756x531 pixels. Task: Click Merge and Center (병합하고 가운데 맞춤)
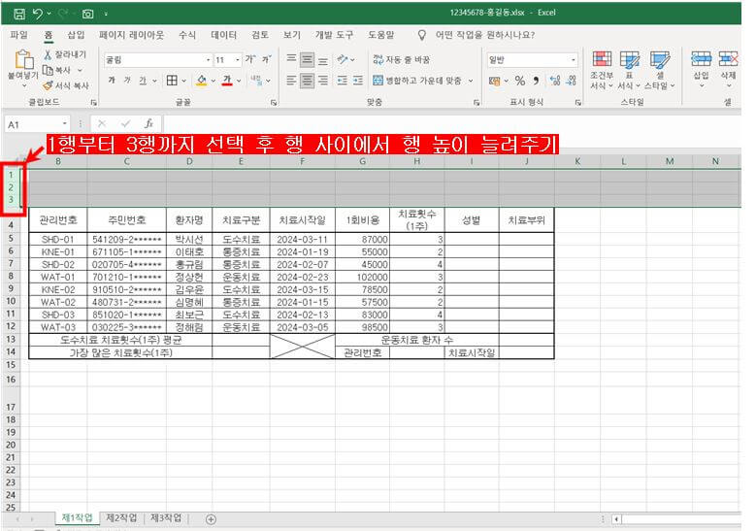coord(417,81)
